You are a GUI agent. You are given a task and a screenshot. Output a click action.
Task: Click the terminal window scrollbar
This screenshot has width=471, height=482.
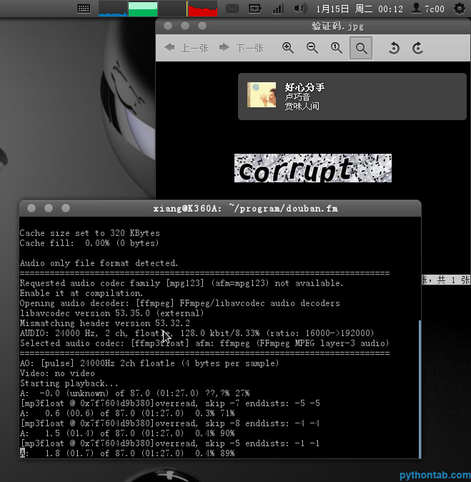(419, 386)
